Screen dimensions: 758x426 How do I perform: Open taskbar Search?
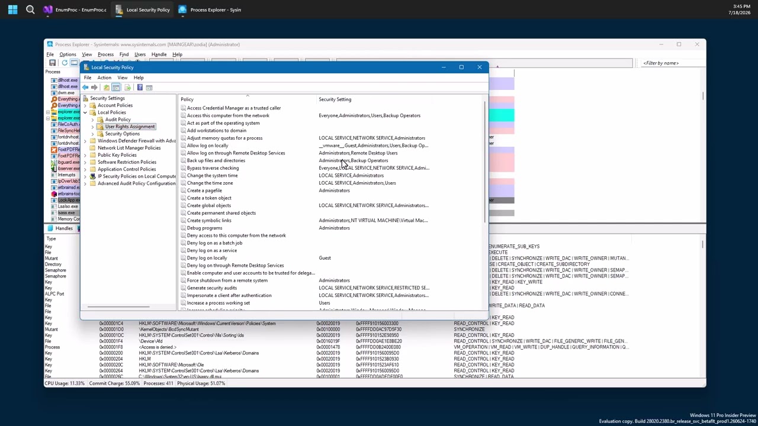tap(30, 9)
